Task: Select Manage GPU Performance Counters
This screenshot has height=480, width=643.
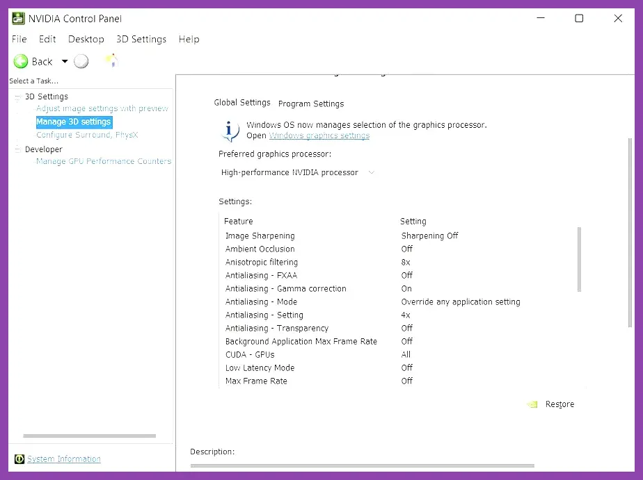Action: [104, 161]
